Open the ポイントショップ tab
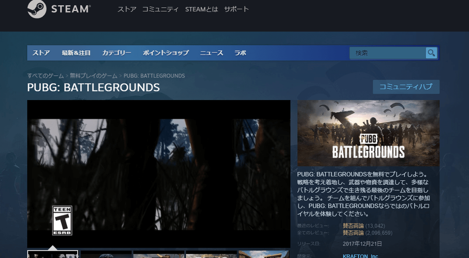 [165, 53]
